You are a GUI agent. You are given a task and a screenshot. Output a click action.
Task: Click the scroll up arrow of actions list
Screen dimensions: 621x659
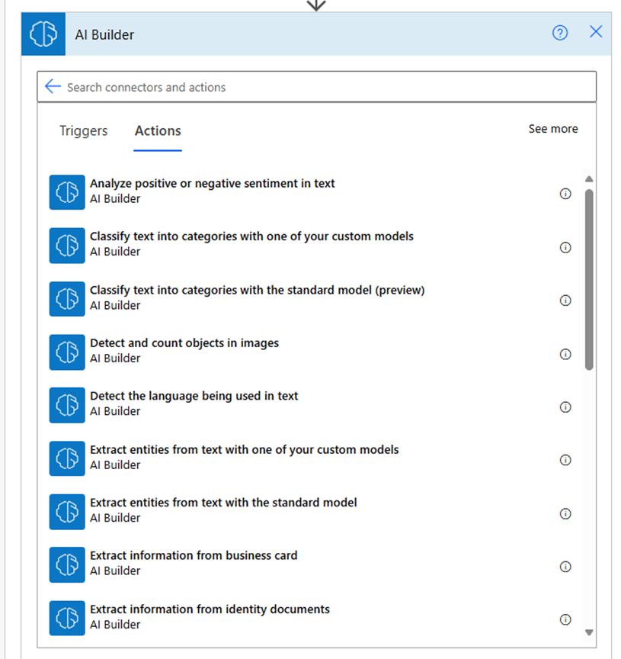coord(589,179)
